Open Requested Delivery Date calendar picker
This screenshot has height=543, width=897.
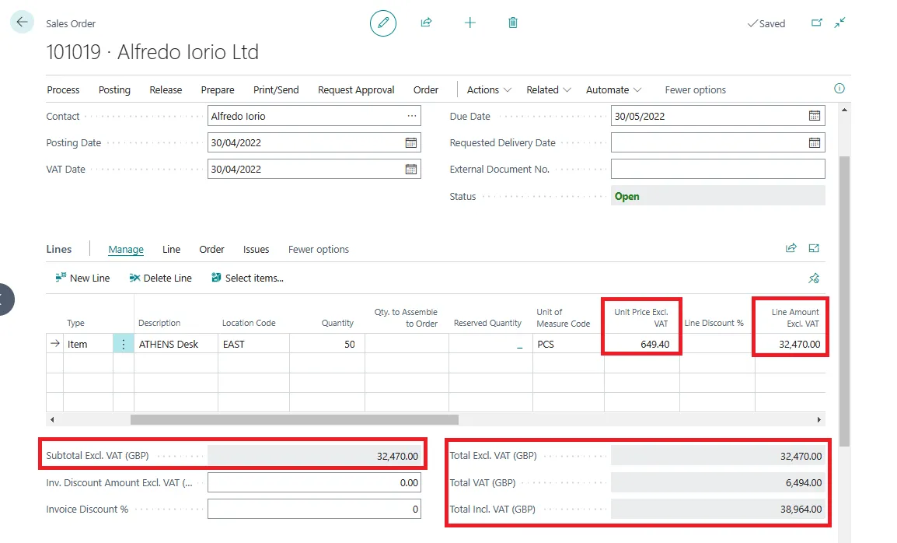[815, 142]
